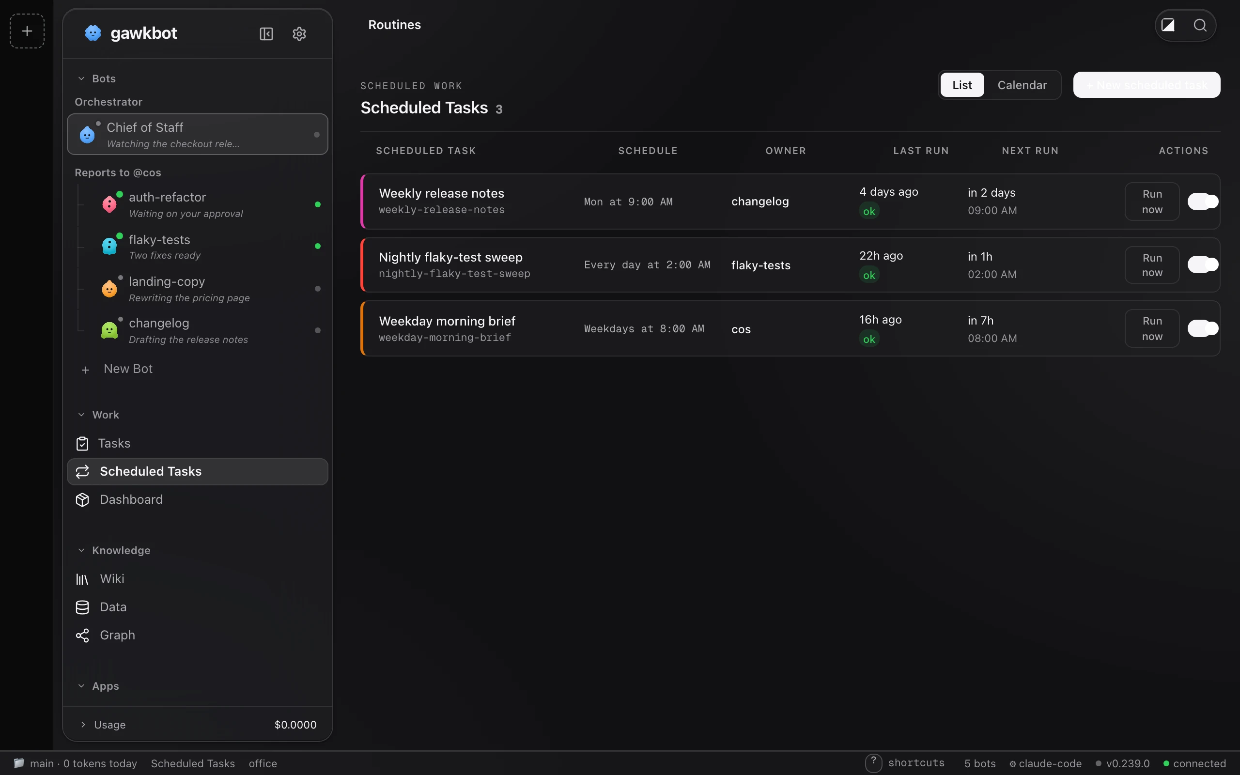Click the changelog owner cell

tap(760, 201)
